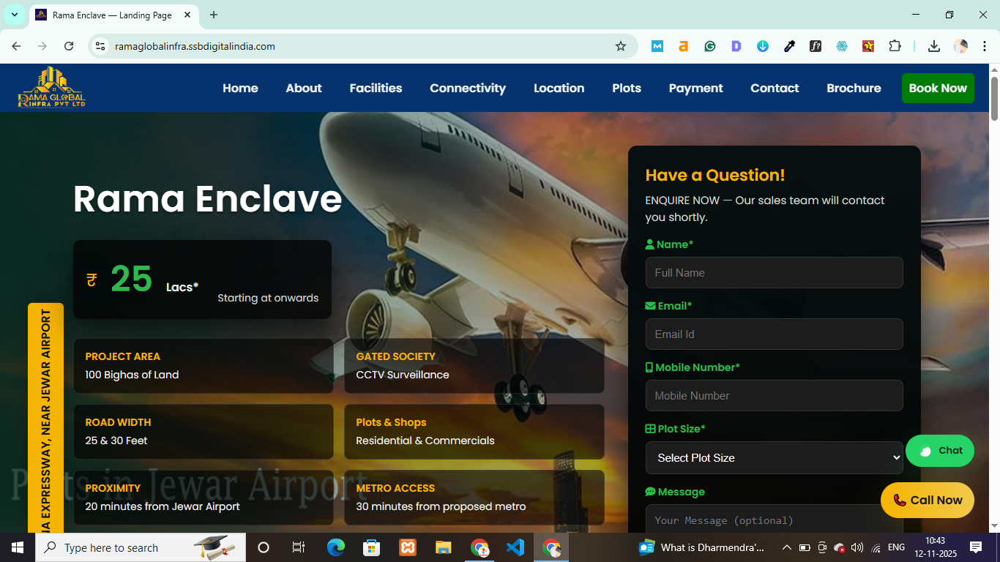The image size is (1000, 562).
Task: Go to Facilities in navigation menu
Action: point(376,88)
